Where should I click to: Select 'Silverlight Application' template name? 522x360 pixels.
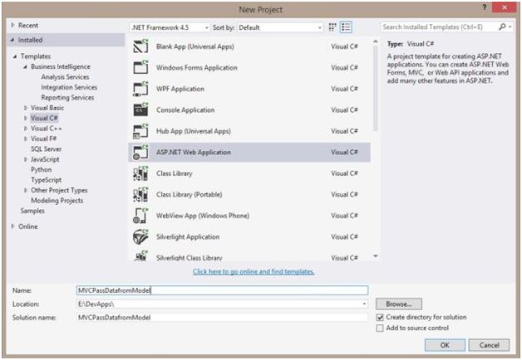click(188, 236)
